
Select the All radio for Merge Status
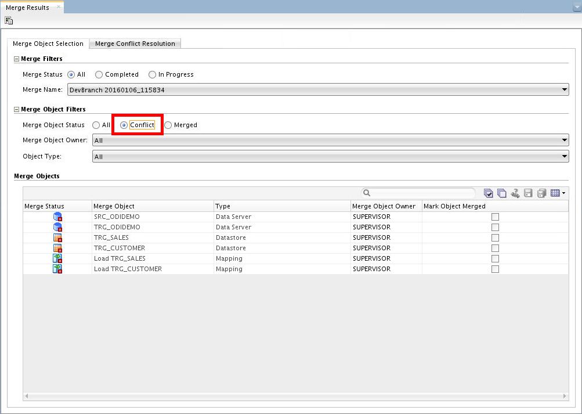(71, 75)
